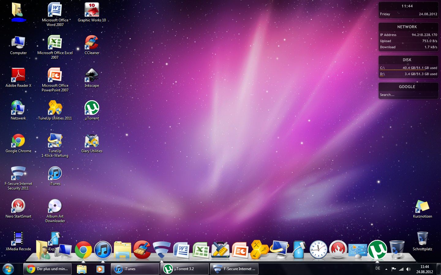Select the Netzwerk desktop icon
Image resolution: width=441 pixels, height=275 pixels.
18,111
